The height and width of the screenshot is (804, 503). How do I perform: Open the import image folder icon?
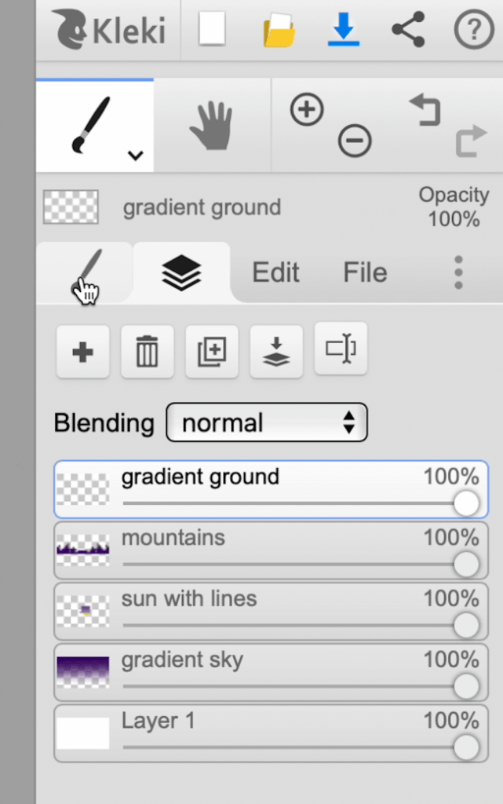tap(279, 31)
